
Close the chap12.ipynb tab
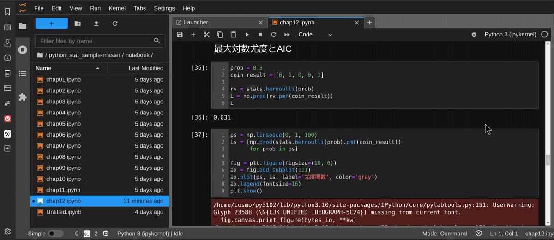pyautogui.click(x=357, y=22)
